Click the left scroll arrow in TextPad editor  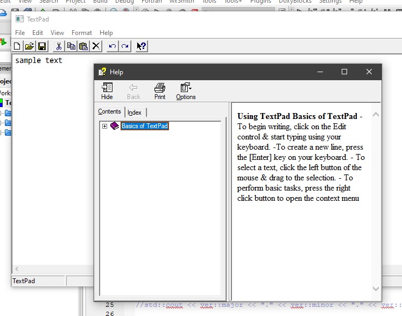(x=17, y=269)
